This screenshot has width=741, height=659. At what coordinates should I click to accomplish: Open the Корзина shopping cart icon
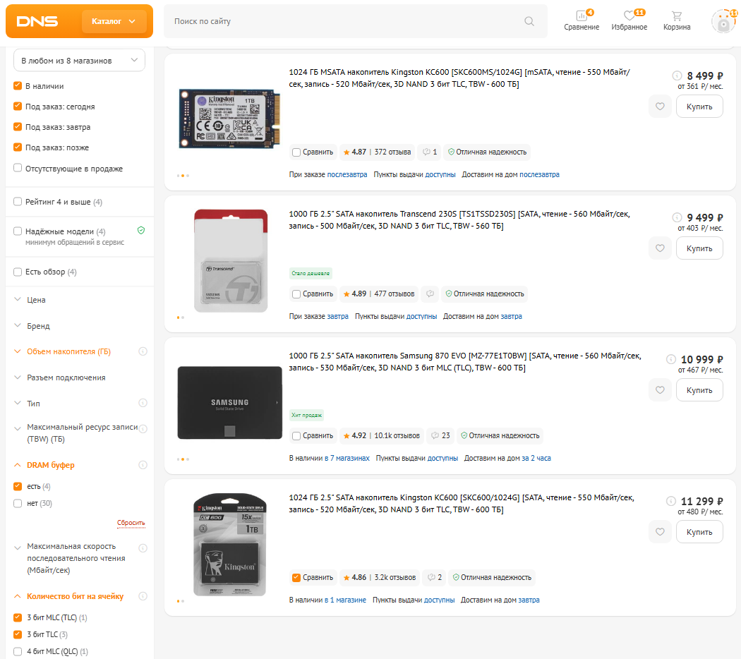[x=677, y=17]
